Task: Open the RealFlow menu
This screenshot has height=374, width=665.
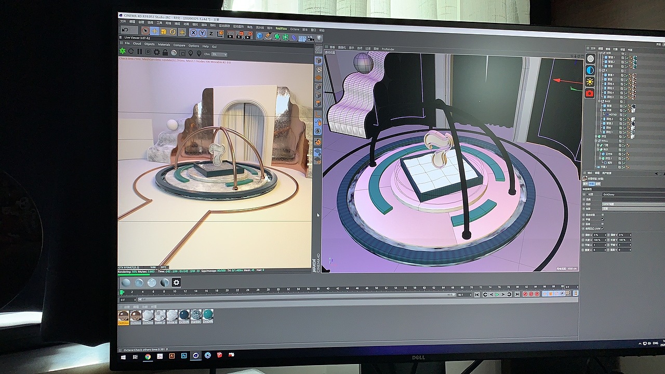Action: point(281,29)
